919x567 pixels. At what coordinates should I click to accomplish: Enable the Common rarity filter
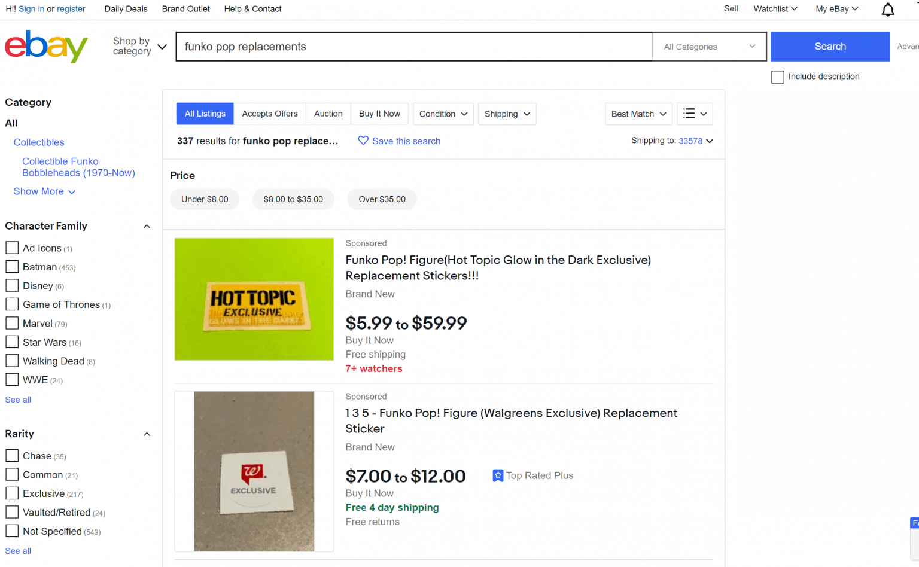point(12,474)
